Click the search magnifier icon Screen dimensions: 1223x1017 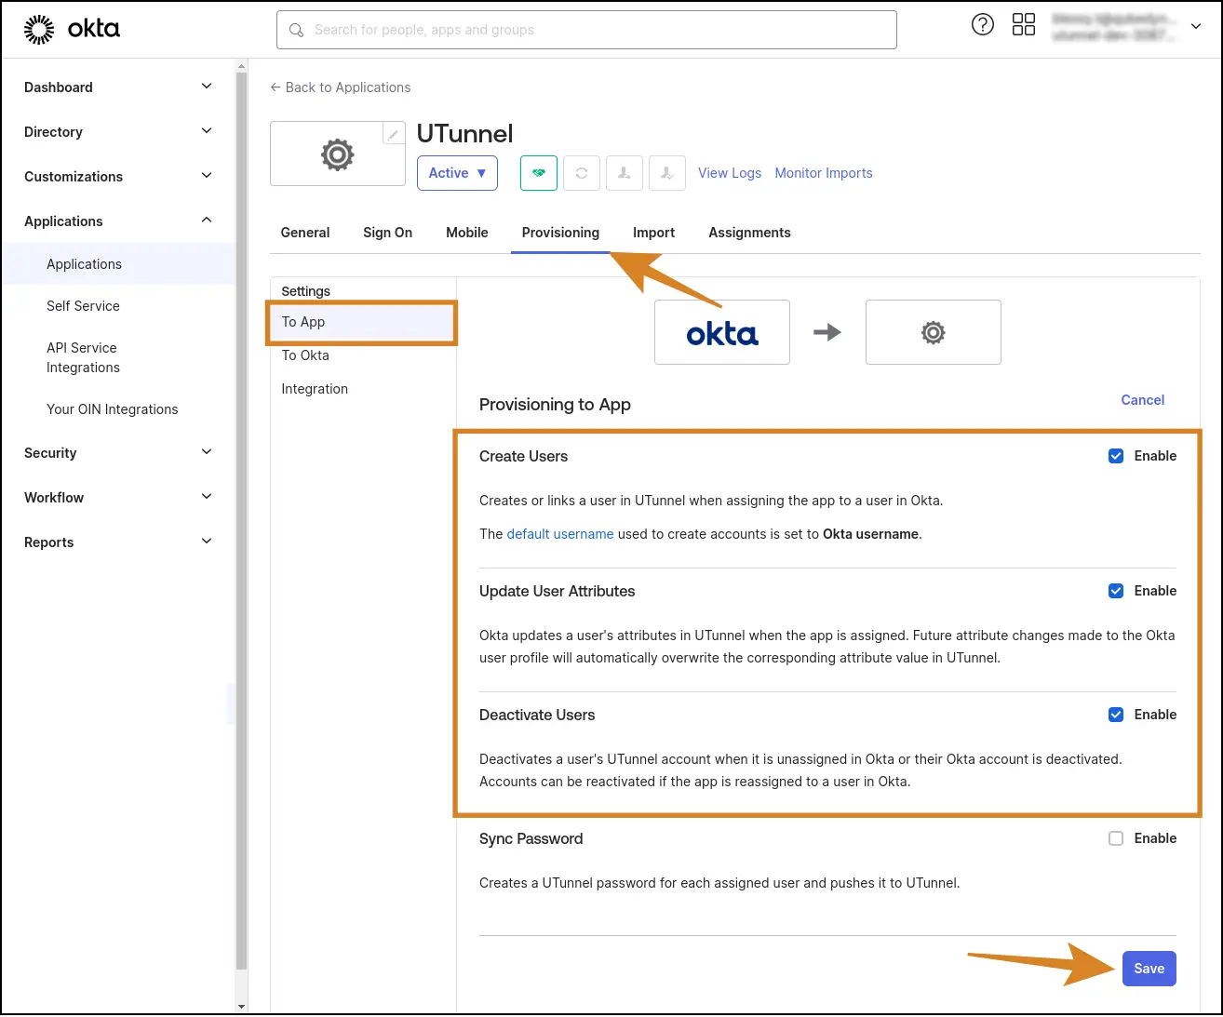296,30
